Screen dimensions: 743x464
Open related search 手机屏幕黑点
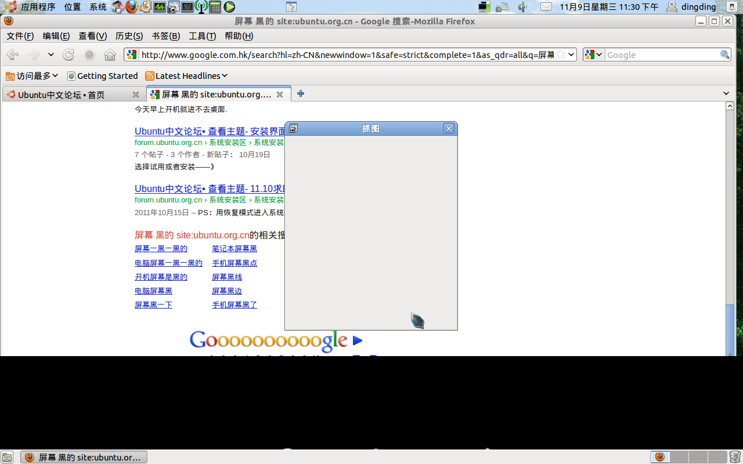click(x=234, y=263)
